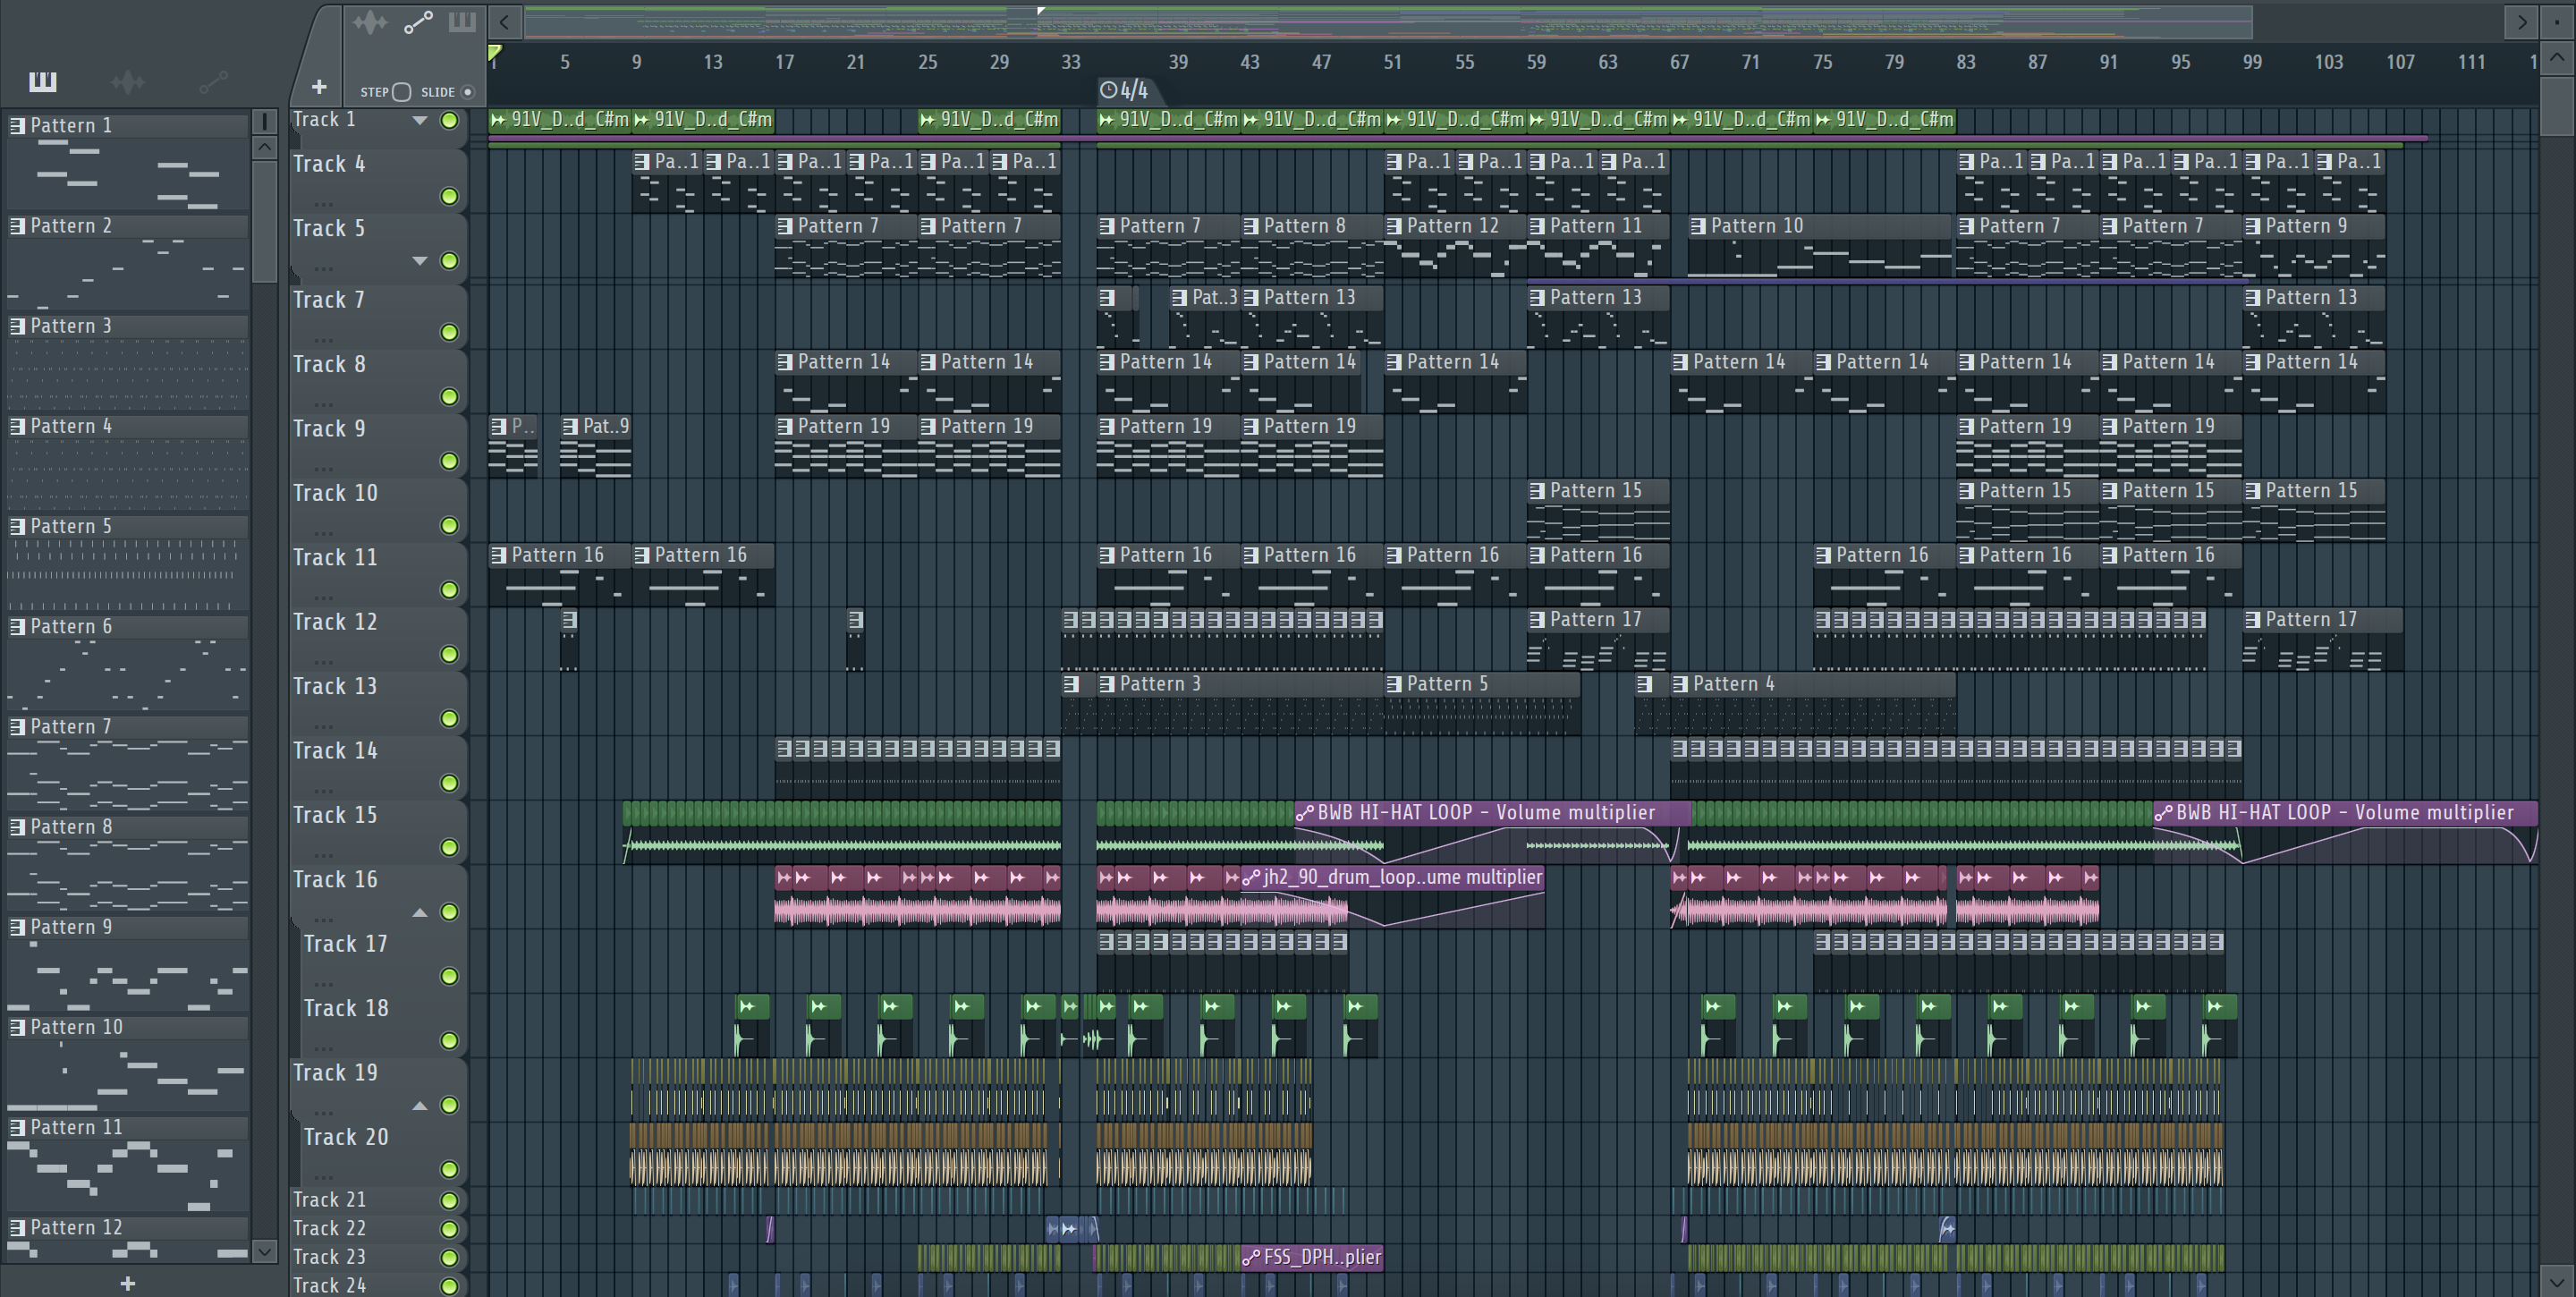This screenshot has height=1297, width=2576.
Task: Collapse the Track 5 group arrow
Action: coord(420,261)
